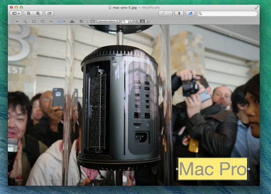Open the text tool dropdown arrow
271x194 pixels.
coord(64,21)
